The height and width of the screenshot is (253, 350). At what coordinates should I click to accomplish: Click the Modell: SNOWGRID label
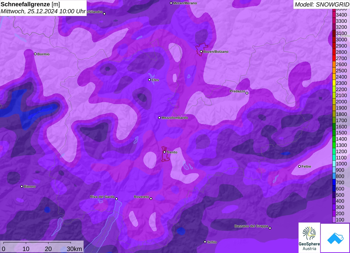click(322, 5)
